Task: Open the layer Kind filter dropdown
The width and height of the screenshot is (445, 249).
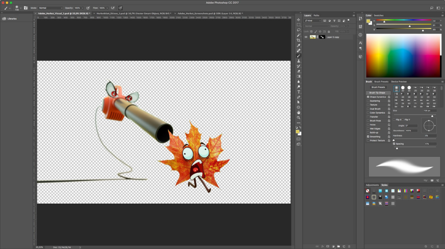Action: [313, 21]
